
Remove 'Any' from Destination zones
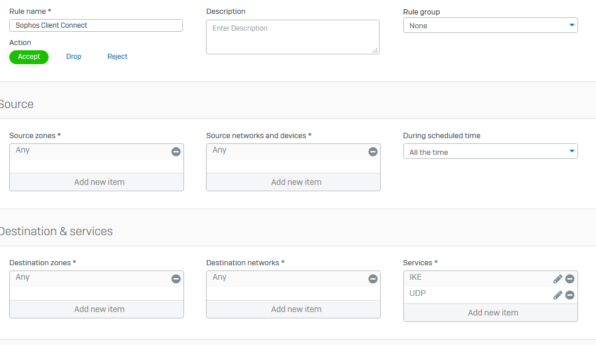pyautogui.click(x=176, y=279)
